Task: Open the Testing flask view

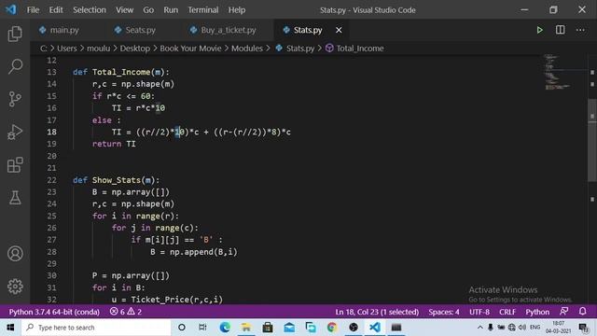Action: point(15,198)
